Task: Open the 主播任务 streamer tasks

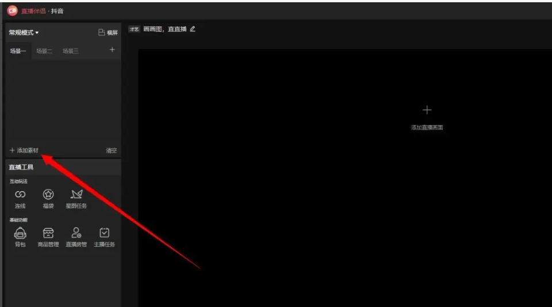Action: [x=104, y=234]
